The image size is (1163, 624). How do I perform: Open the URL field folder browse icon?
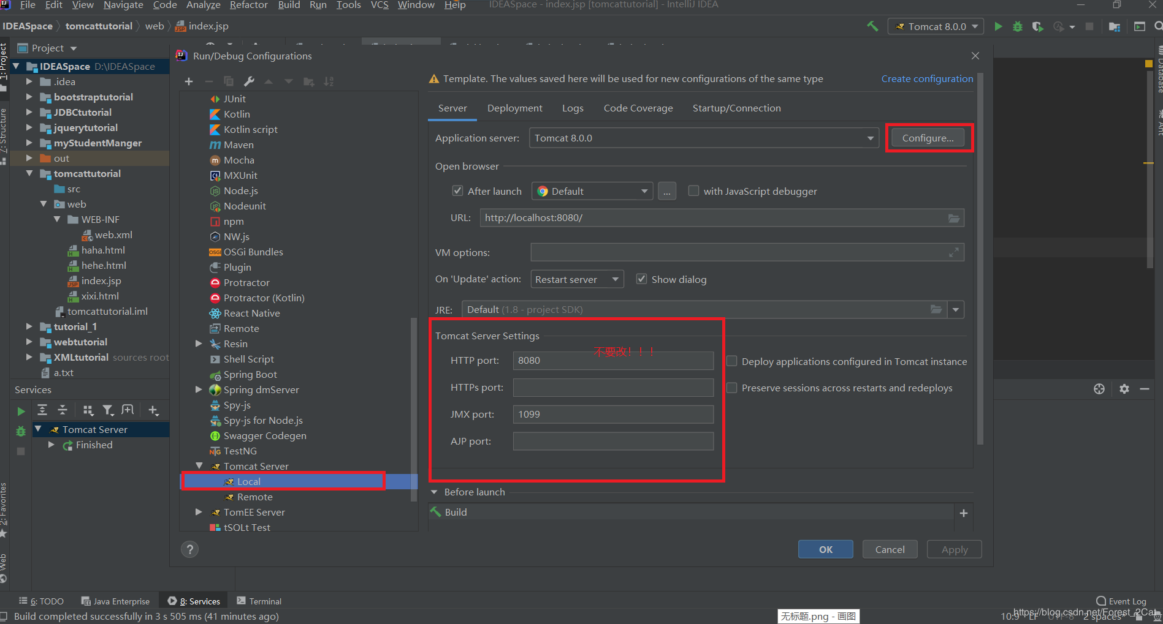pos(954,218)
